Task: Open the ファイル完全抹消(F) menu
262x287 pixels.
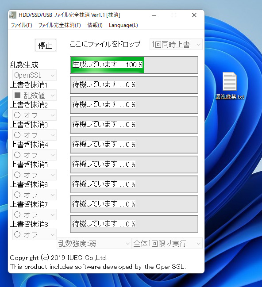Action: 60,25
